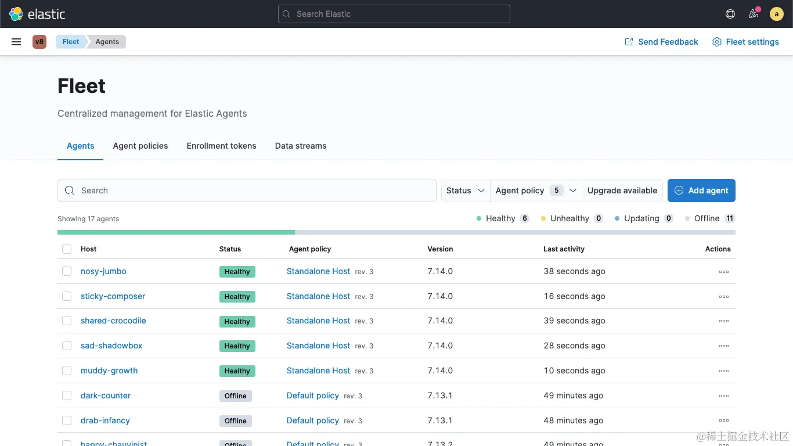Switch to the Agents tab

(80, 146)
